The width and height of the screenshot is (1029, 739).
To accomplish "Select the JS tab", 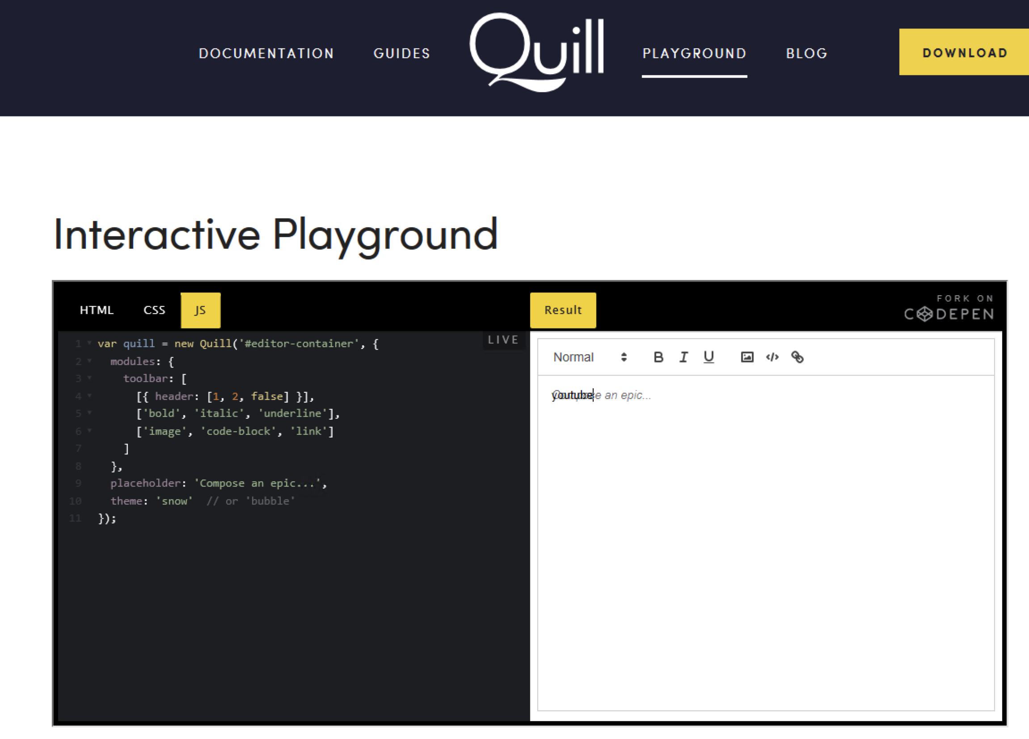I will point(200,310).
